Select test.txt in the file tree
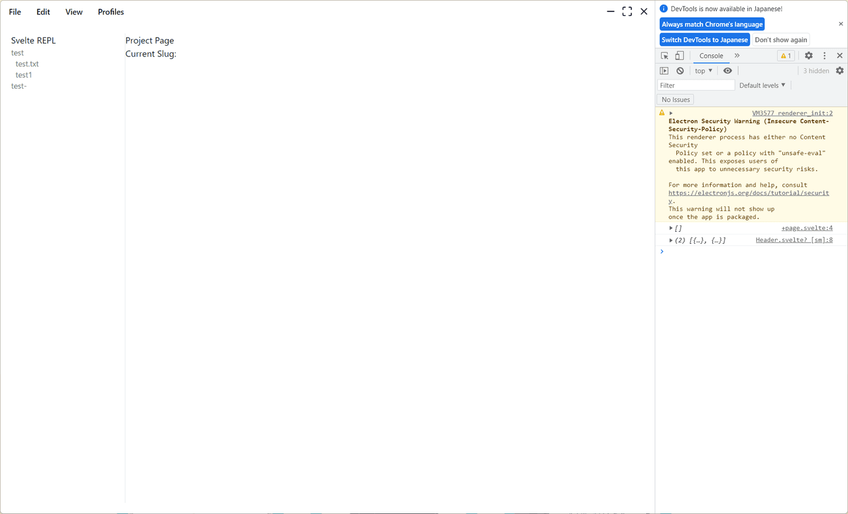 [27, 64]
